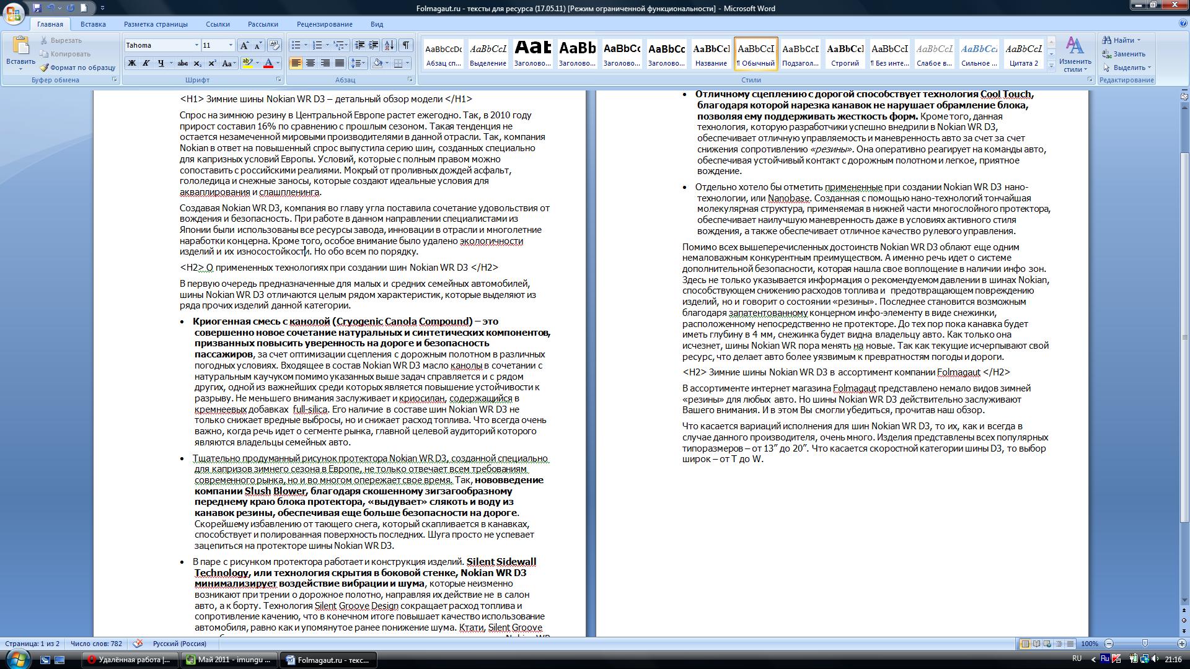This screenshot has height=669, width=1190.
Task: Center align the paragraph text
Action: click(x=310, y=63)
